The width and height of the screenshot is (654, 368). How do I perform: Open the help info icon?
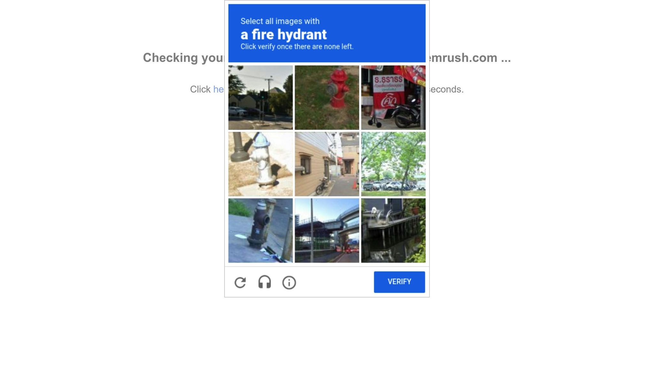coord(289,283)
